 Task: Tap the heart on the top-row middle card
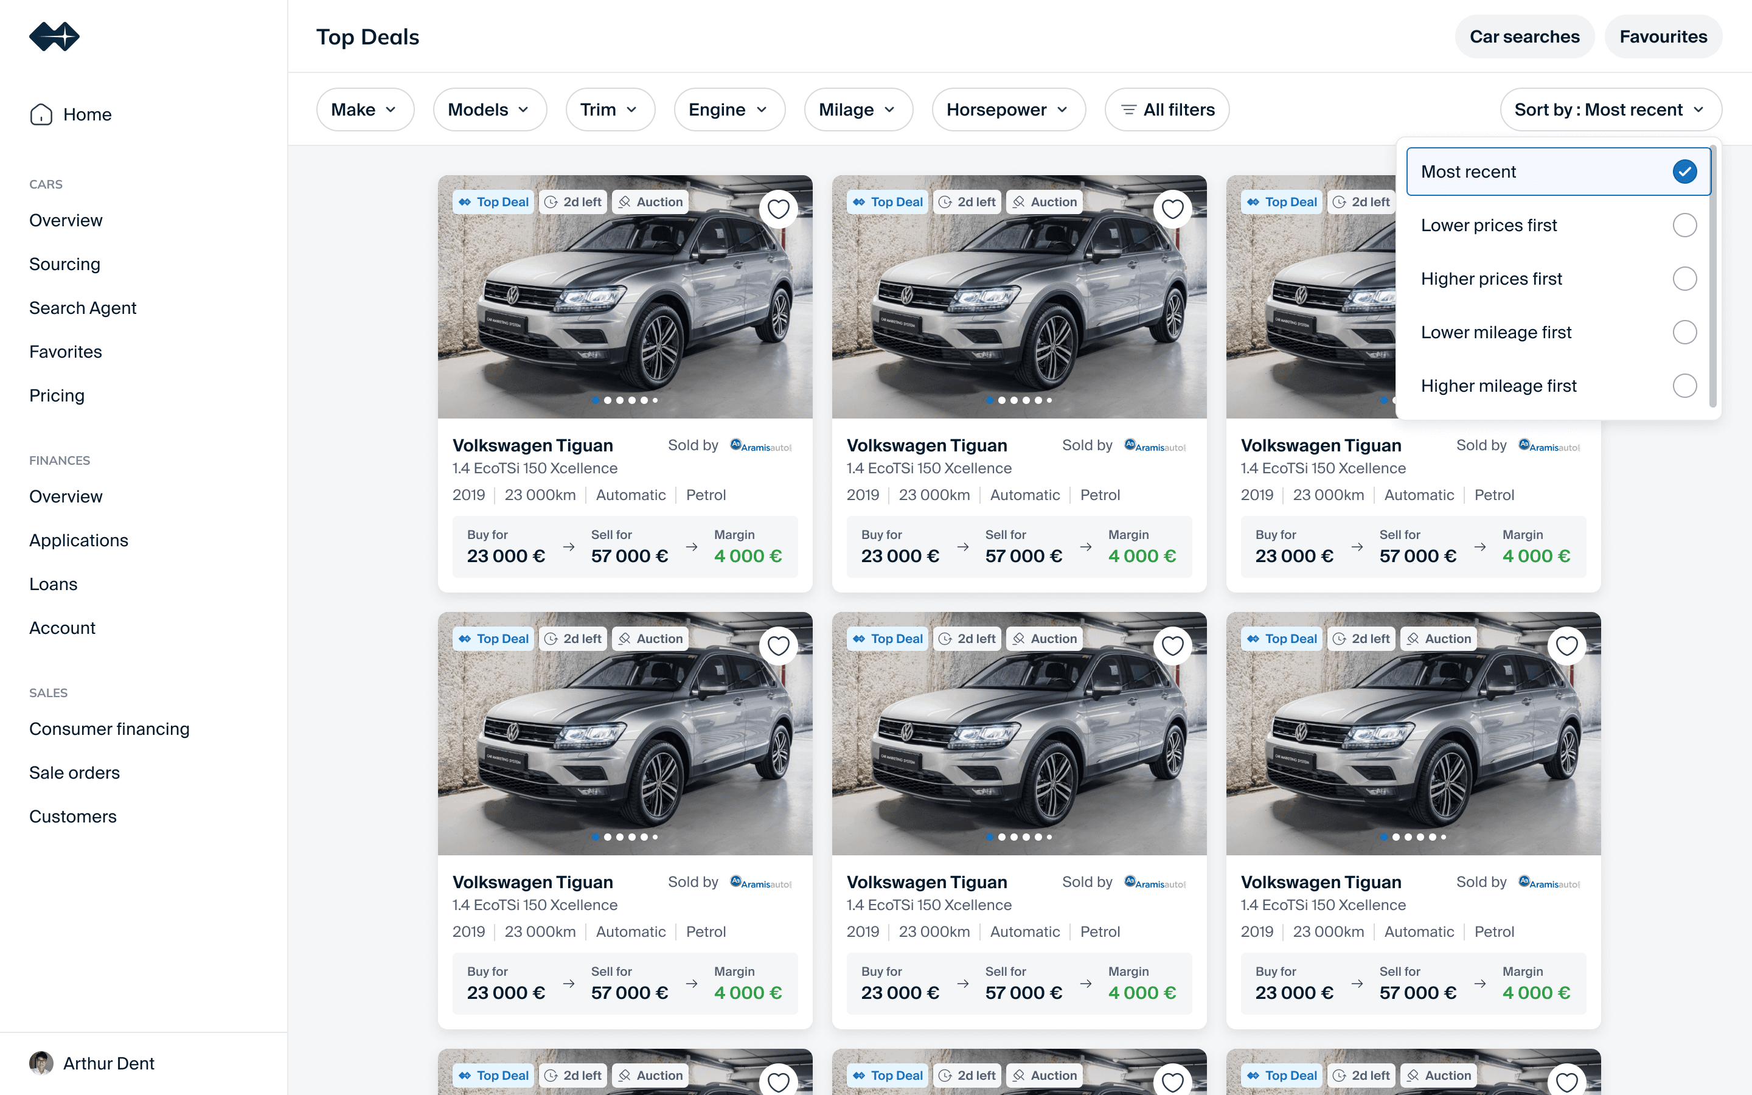pyautogui.click(x=1172, y=209)
